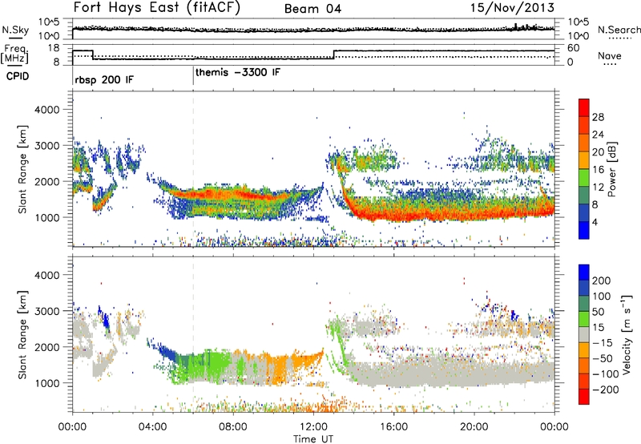The height and width of the screenshot is (444, 641).
Task: Click the grey -15 to 15 velocity color
Action: 584,335
